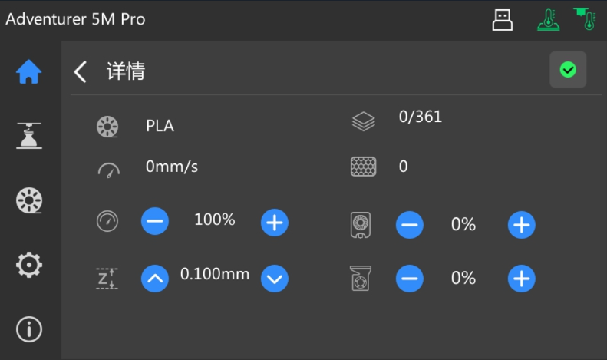Click the 0.100mm Z offset value
The image size is (607, 360).
click(215, 274)
